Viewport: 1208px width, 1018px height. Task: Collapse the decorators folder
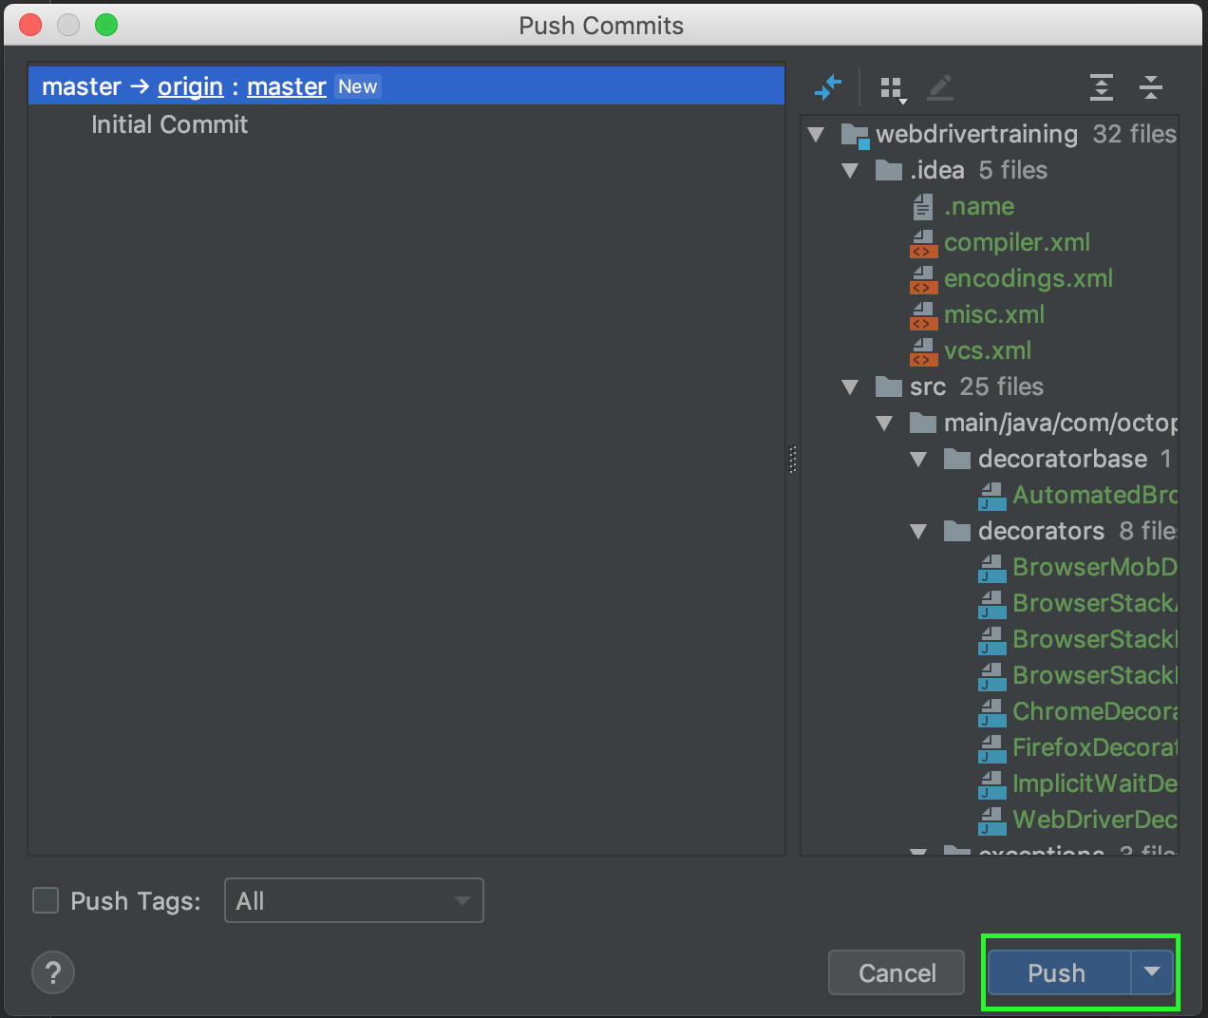pyautogui.click(x=918, y=532)
